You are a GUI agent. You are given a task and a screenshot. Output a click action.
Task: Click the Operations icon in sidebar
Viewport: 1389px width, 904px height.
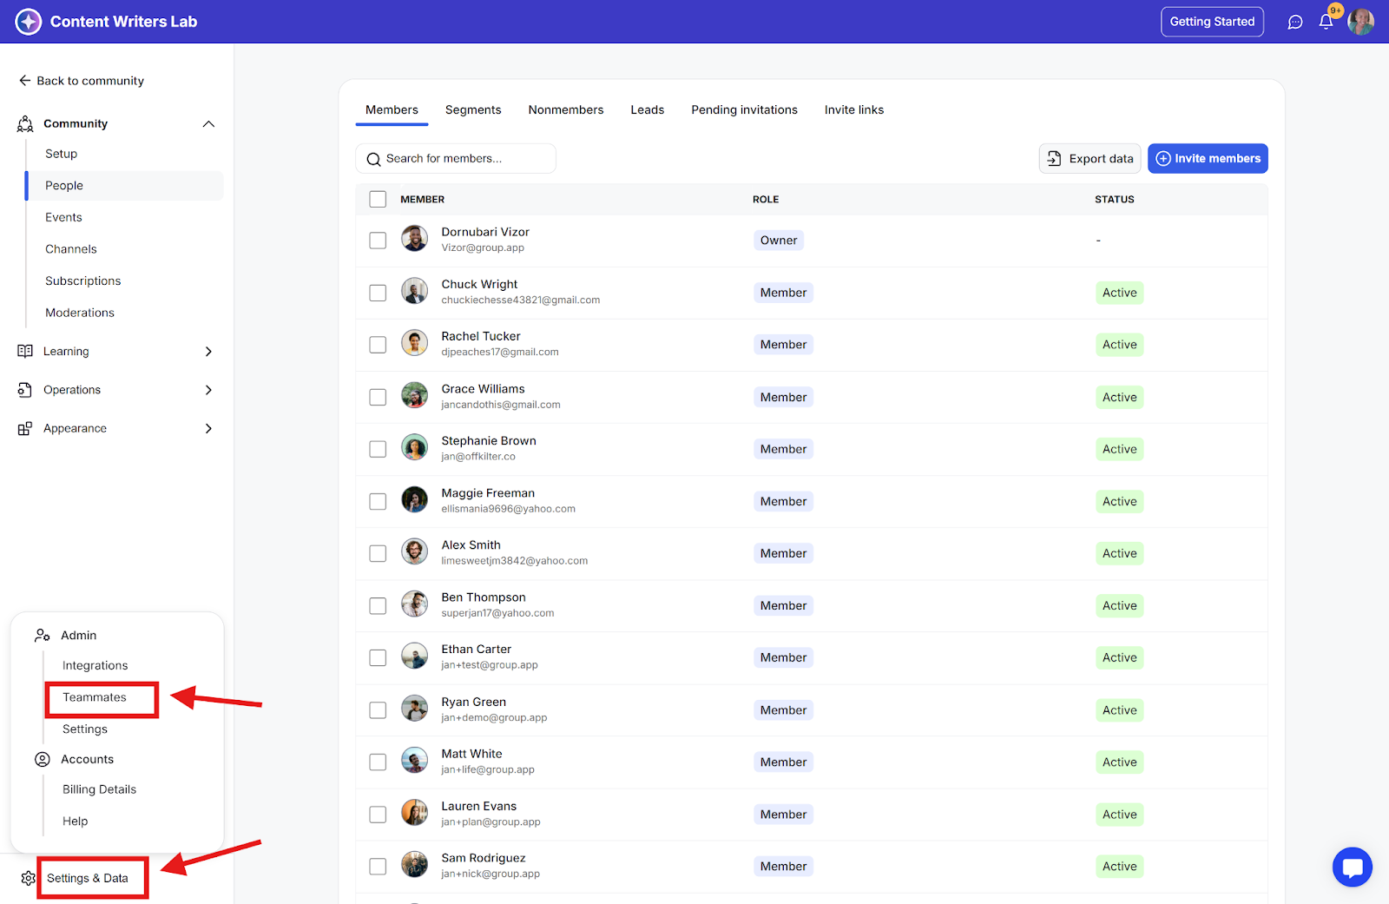point(25,390)
